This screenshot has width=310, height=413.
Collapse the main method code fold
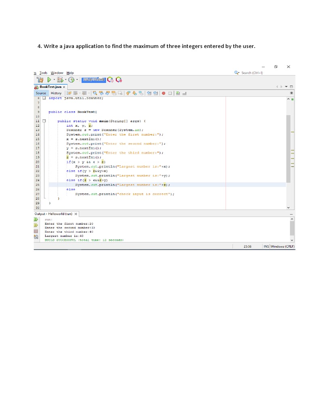tap(44, 121)
